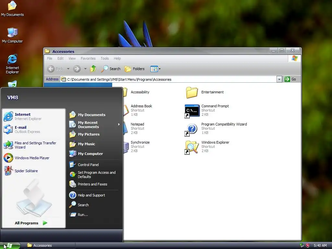Open the Edit menu

tap(60, 58)
